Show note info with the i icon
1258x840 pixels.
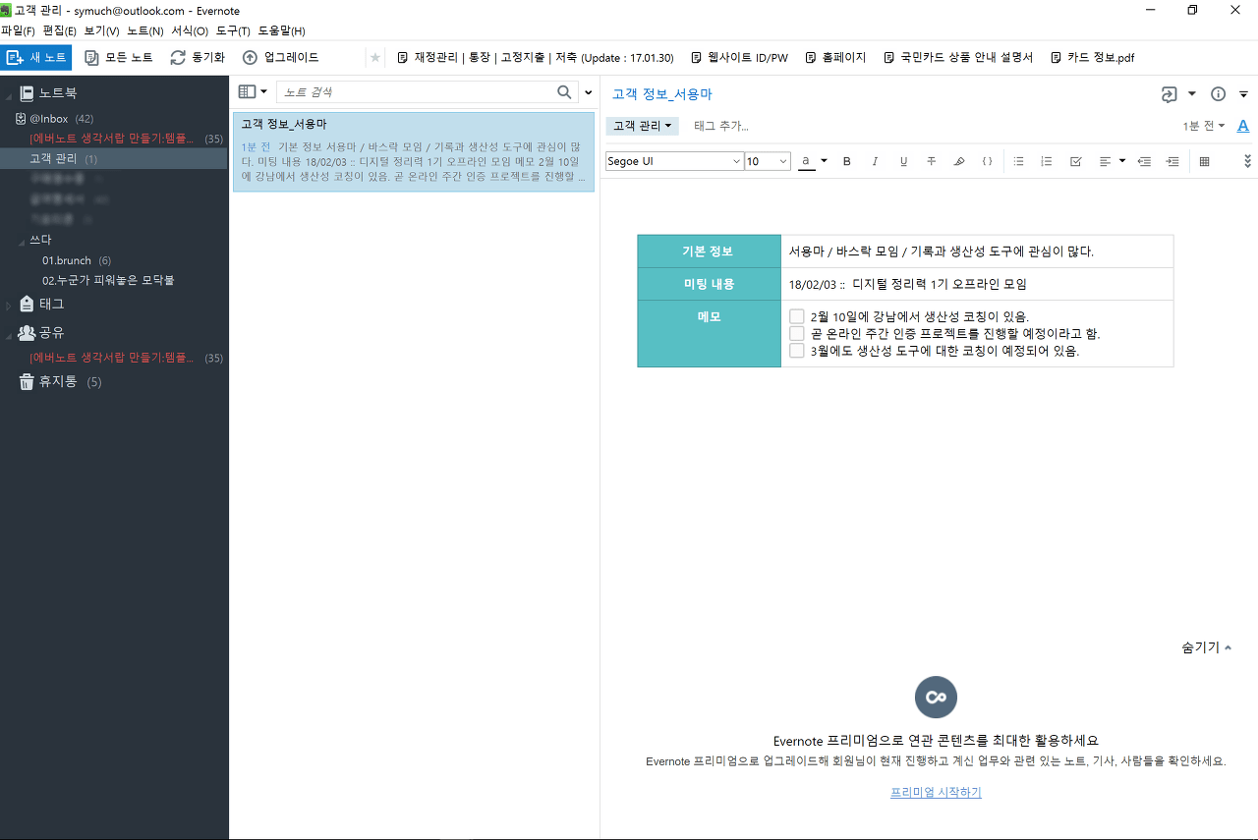(1219, 94)
